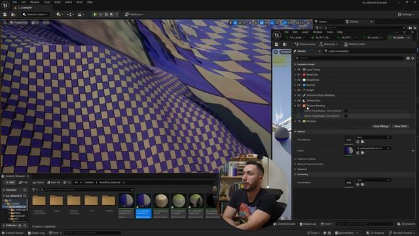419x236 pixels.
Task: Open the Actor menu in main editor
Action: pyautogui.click(x=80, y=2)
